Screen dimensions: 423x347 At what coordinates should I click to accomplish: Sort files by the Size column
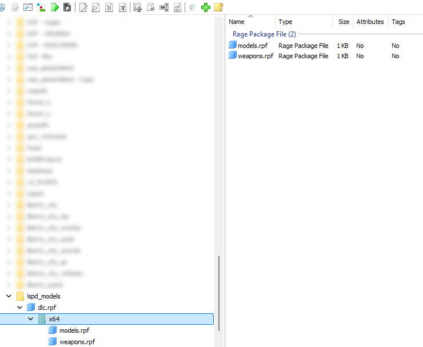point(343,22)
